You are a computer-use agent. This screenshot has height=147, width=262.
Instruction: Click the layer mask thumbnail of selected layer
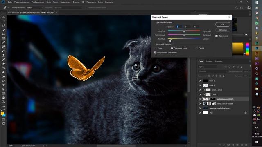click(213, 99)
